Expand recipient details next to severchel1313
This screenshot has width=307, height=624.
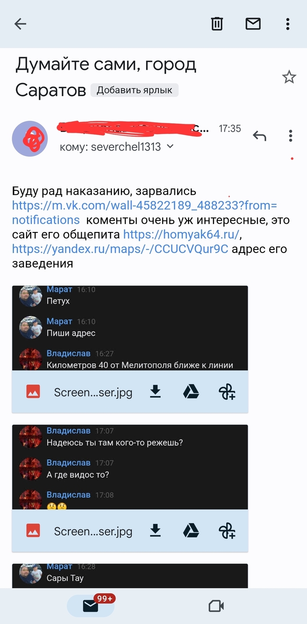pyautogui.click(x=171, y=147)
